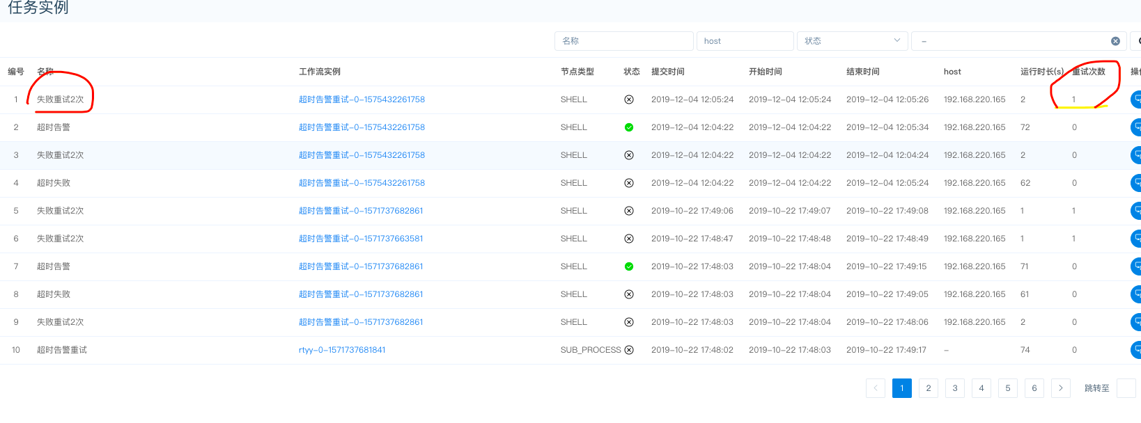This screenshot has height=423, width=1141.
Task: Click the failed status icon in row 1
Action: [x=629, y=99]
